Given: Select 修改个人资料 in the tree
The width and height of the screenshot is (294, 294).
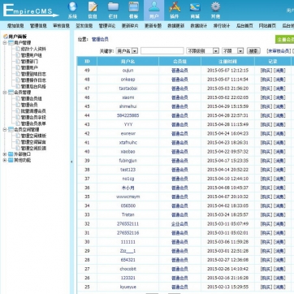Looking at the screenshot, I should pos(33,49).
